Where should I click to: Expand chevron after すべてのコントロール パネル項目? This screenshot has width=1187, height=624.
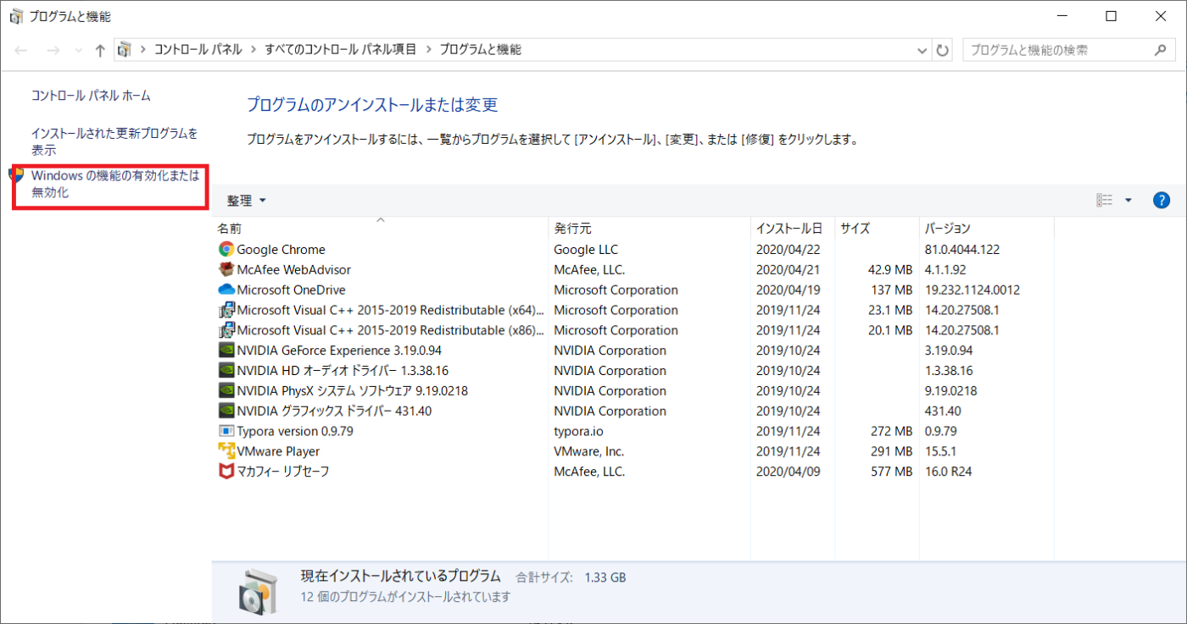(428, 50)
